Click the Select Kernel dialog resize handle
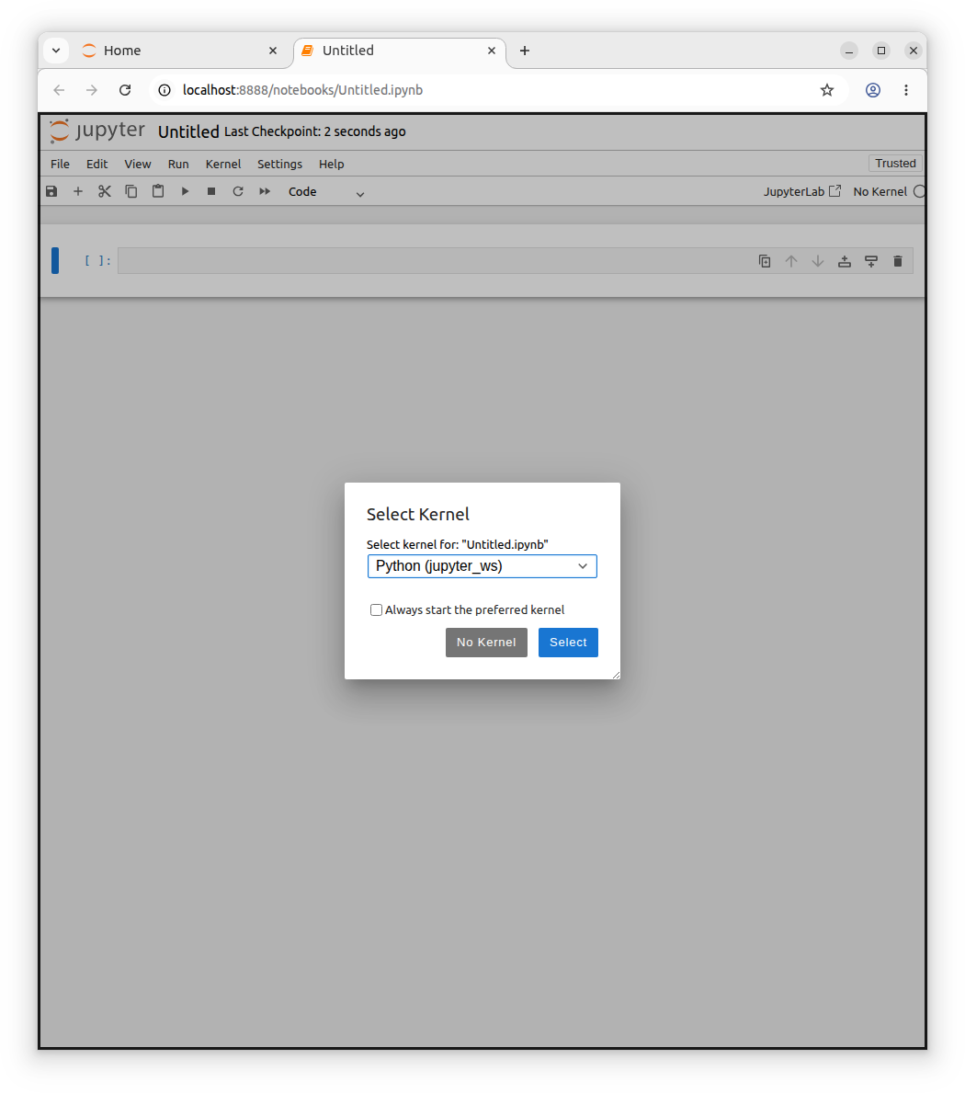 616,675
